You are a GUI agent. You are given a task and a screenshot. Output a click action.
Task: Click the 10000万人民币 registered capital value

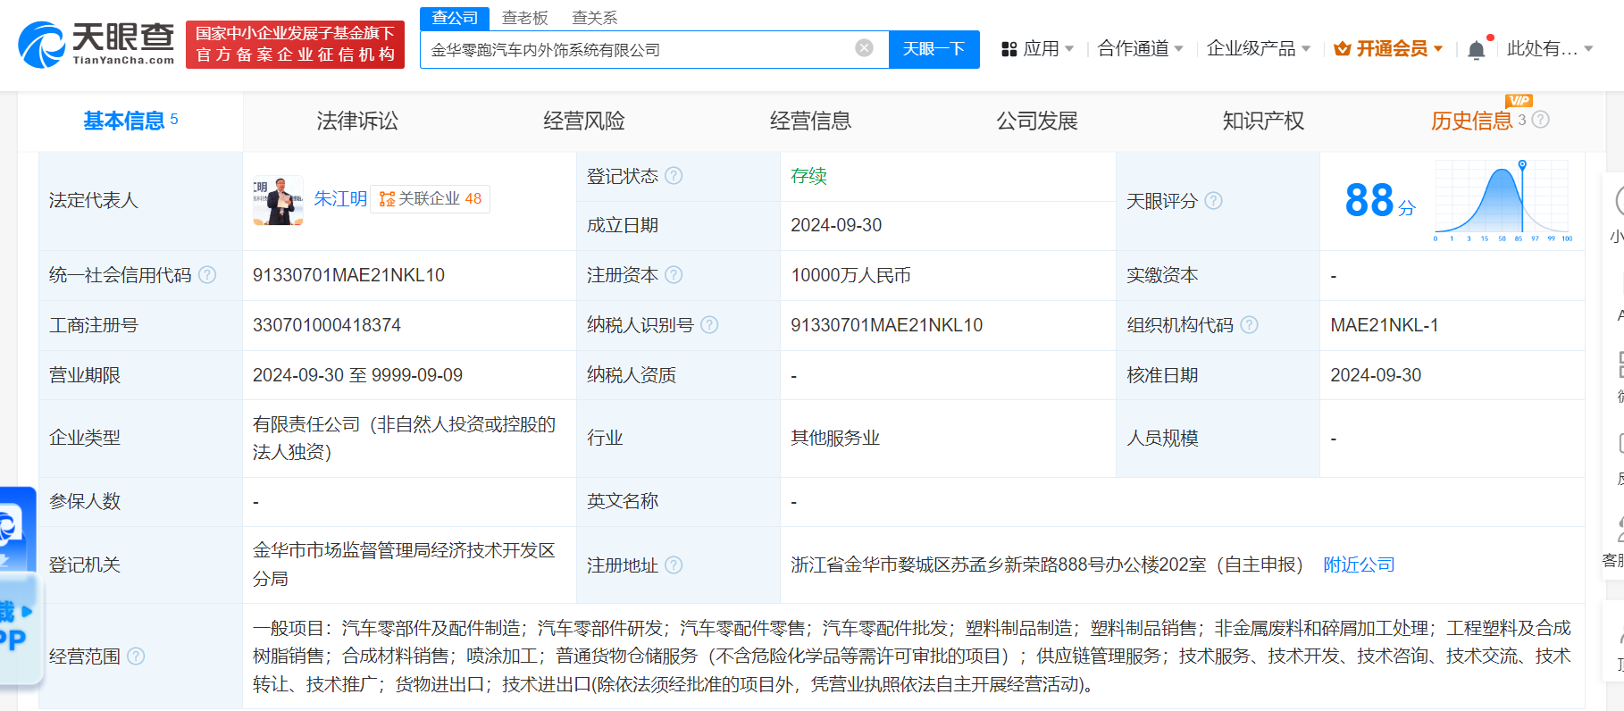point(850,275)
